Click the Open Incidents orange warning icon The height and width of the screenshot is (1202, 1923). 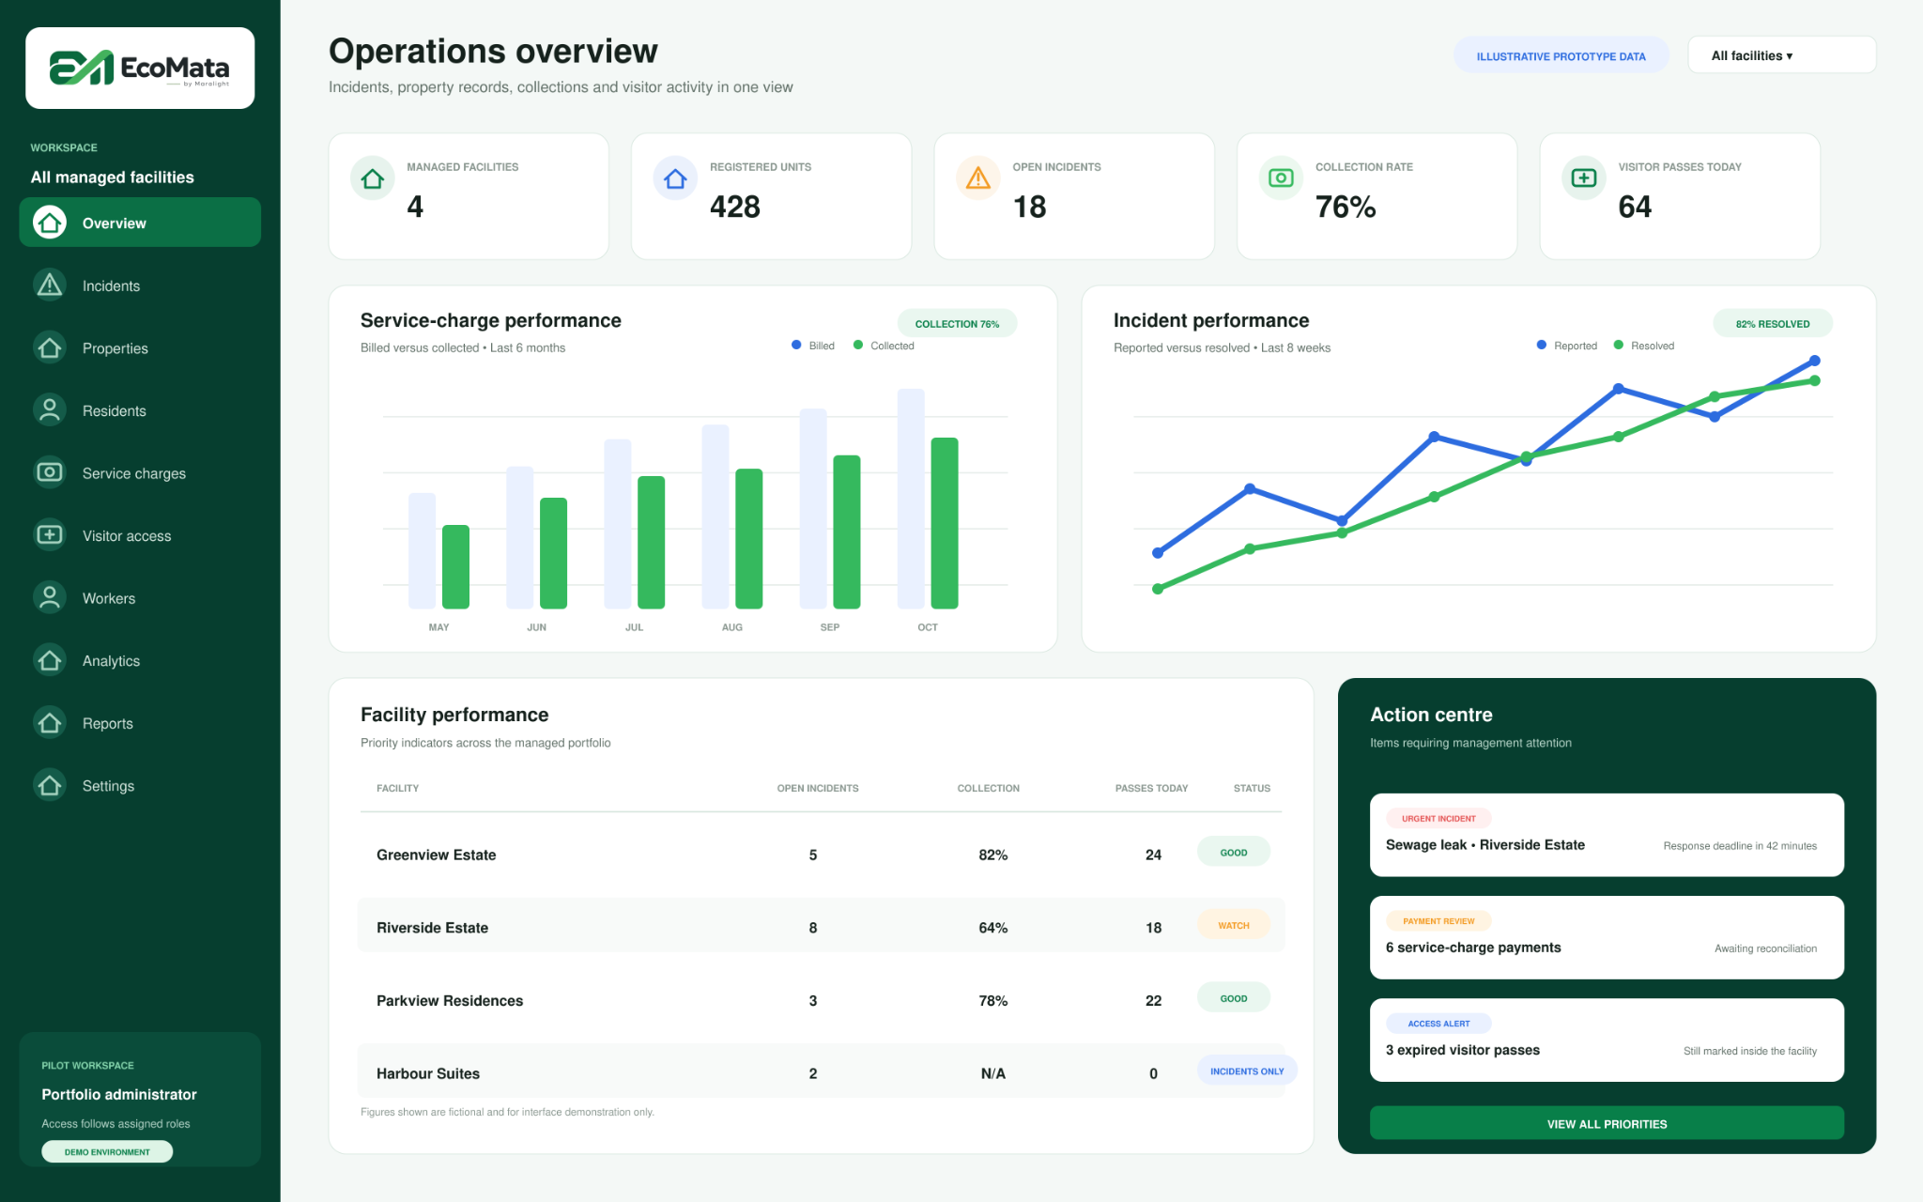pos(978,178)
